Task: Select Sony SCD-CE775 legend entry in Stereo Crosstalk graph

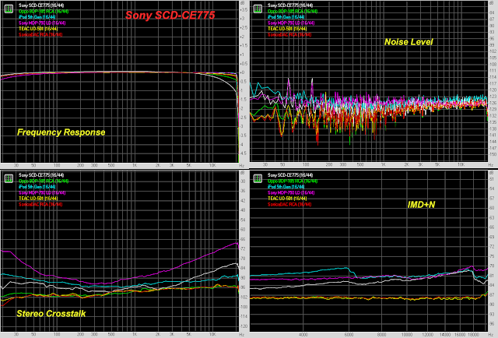Action: 41,175
